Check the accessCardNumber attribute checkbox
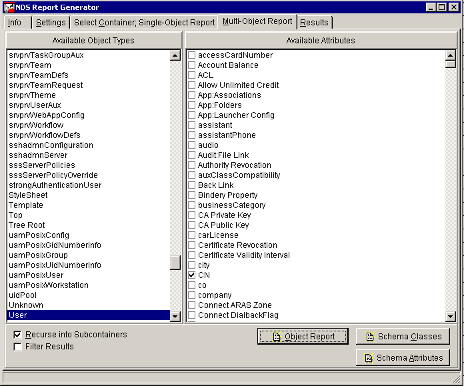This screenshot has height=386, width=464. [192, 55]
